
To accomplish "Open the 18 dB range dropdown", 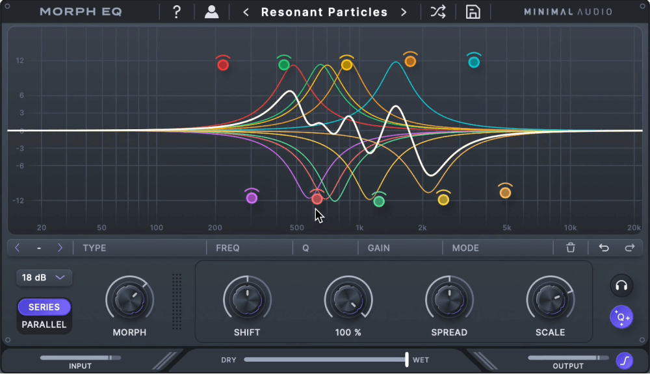I will (x=44, y=277).
